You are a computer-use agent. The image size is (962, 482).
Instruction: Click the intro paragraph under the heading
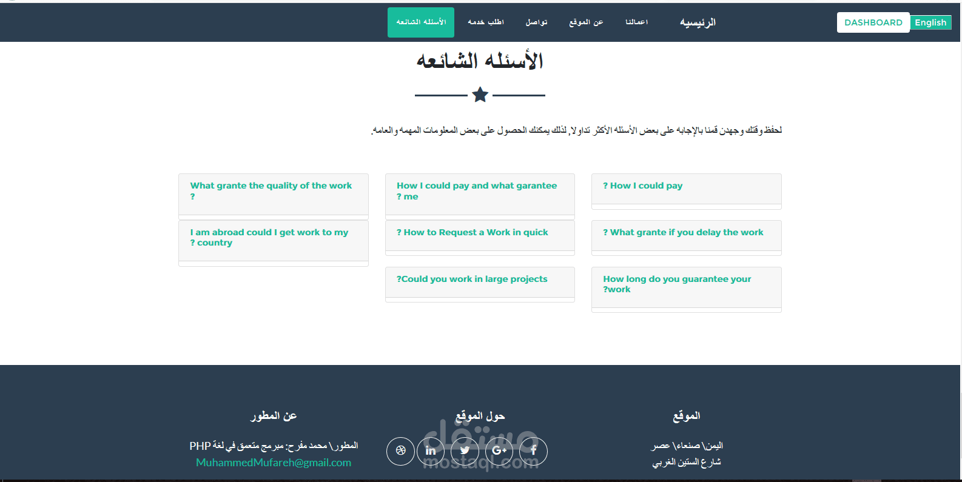coord(576,130)
